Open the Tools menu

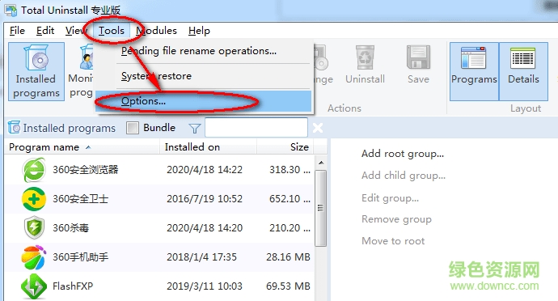[112, 31]
